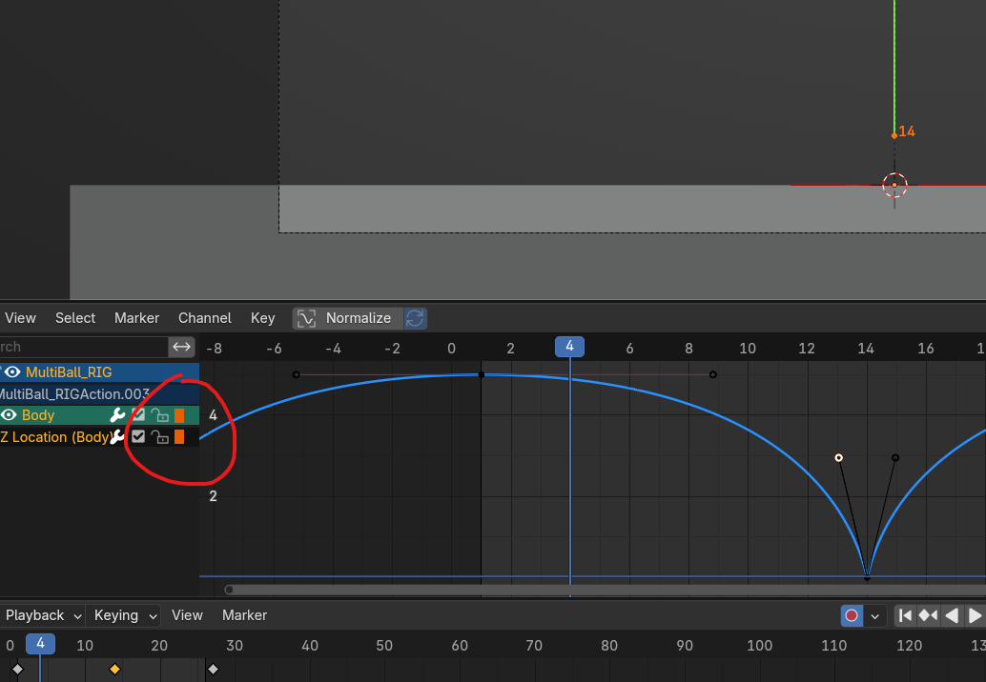This screenshot has width=986, height=682.
Task: Open the Key menu
Action: coord(263,318)
